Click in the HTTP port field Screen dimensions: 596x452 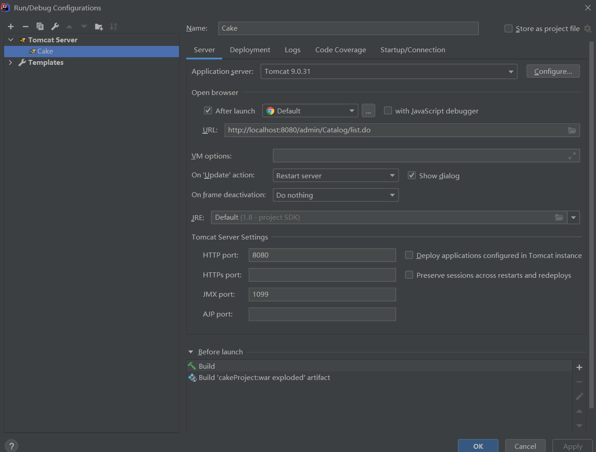click(322, 255)
